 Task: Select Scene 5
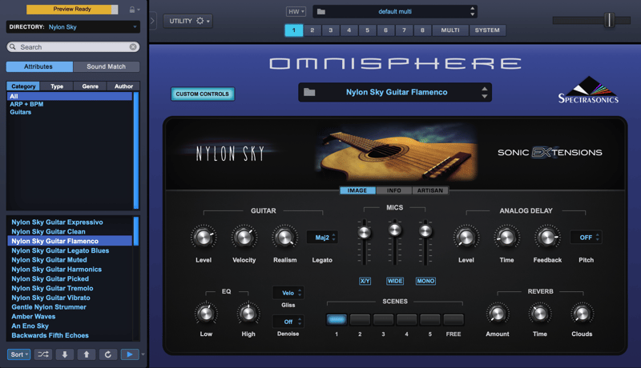[x=429, y=319]
